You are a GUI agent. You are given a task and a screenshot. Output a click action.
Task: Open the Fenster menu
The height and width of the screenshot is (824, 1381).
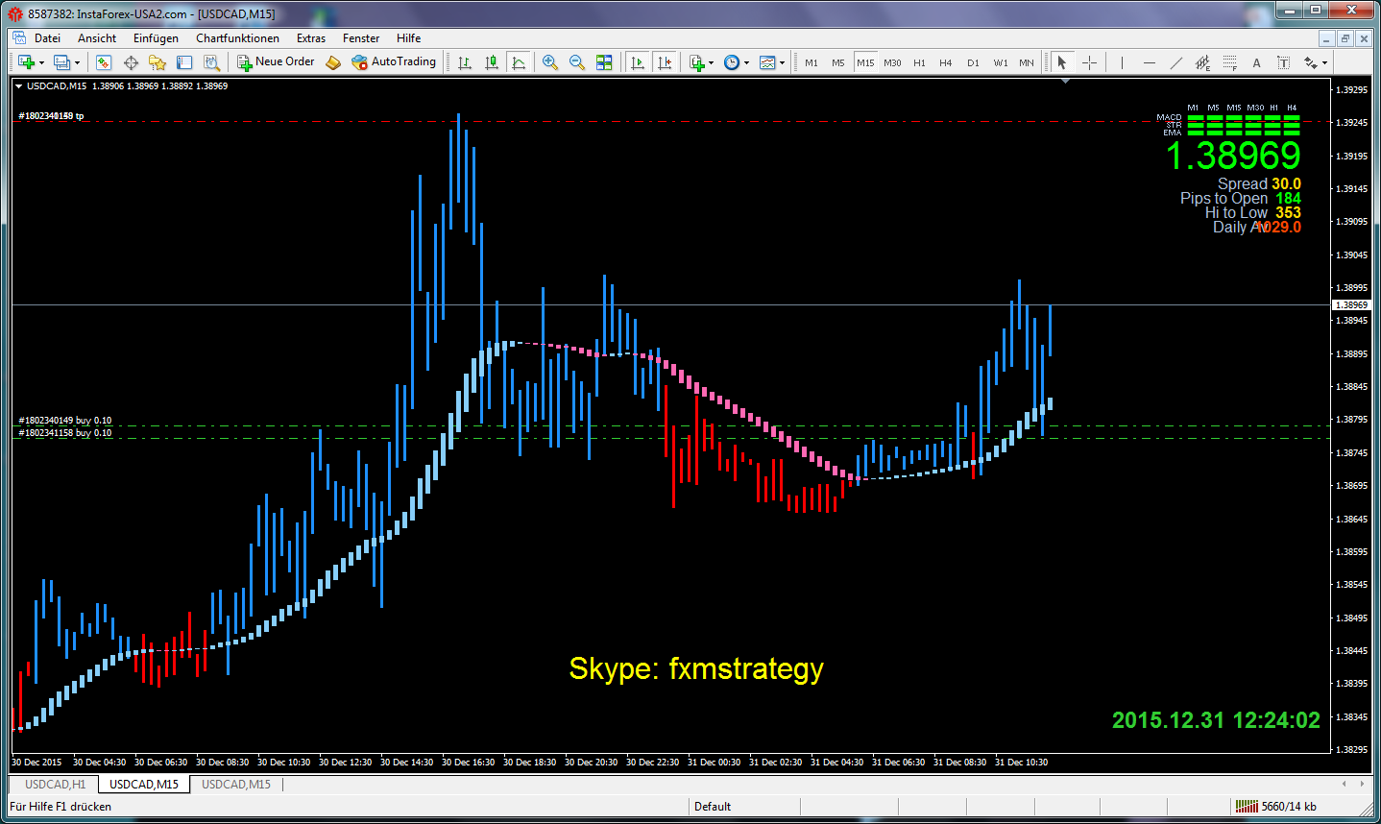(361, 38)
